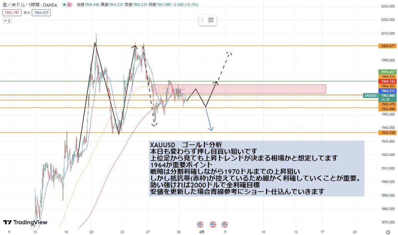Click the 終値1963.880 close value
The width and height of the screenshot is (398, 235).
[x=159, y=5]
